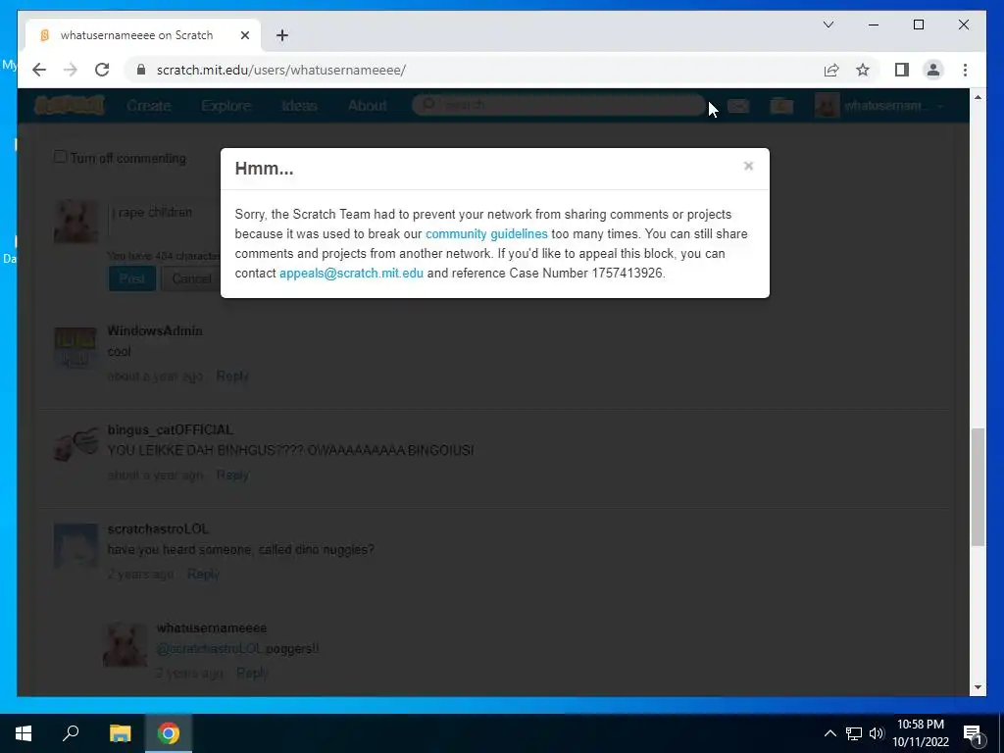Open the WindowsAdmin username link

155,331
